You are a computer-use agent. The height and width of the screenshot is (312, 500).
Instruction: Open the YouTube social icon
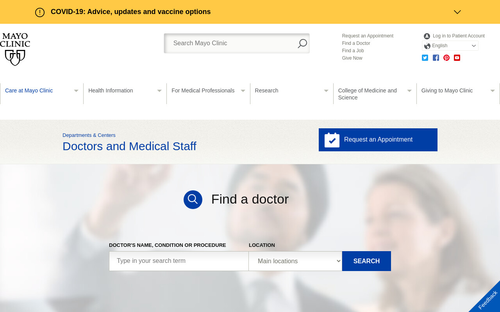coord(457,58)
